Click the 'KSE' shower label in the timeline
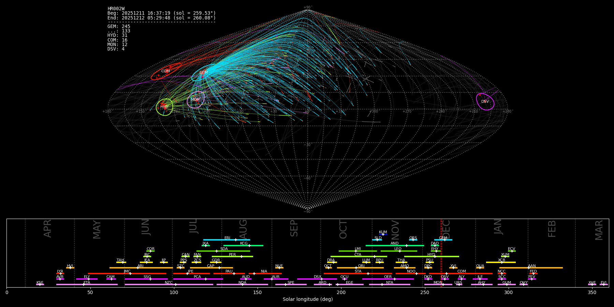 click(x=40, y=283)
